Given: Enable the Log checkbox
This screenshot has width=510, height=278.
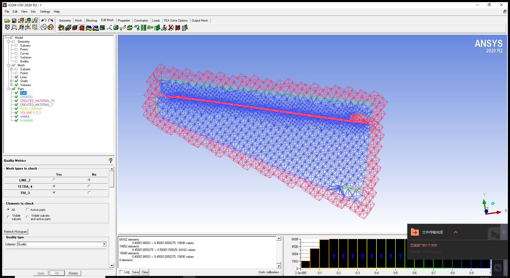Looking at the screenshot, I should point(121,272).
